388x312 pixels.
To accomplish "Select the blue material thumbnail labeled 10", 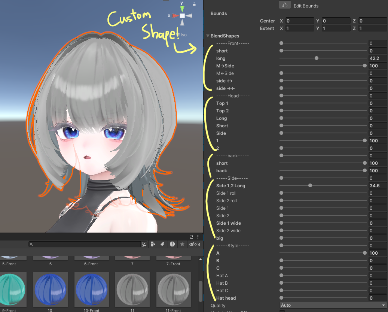I will click(50, 290).
